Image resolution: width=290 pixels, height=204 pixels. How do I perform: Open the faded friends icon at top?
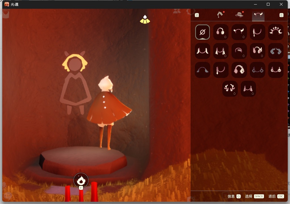coord(177,11)
